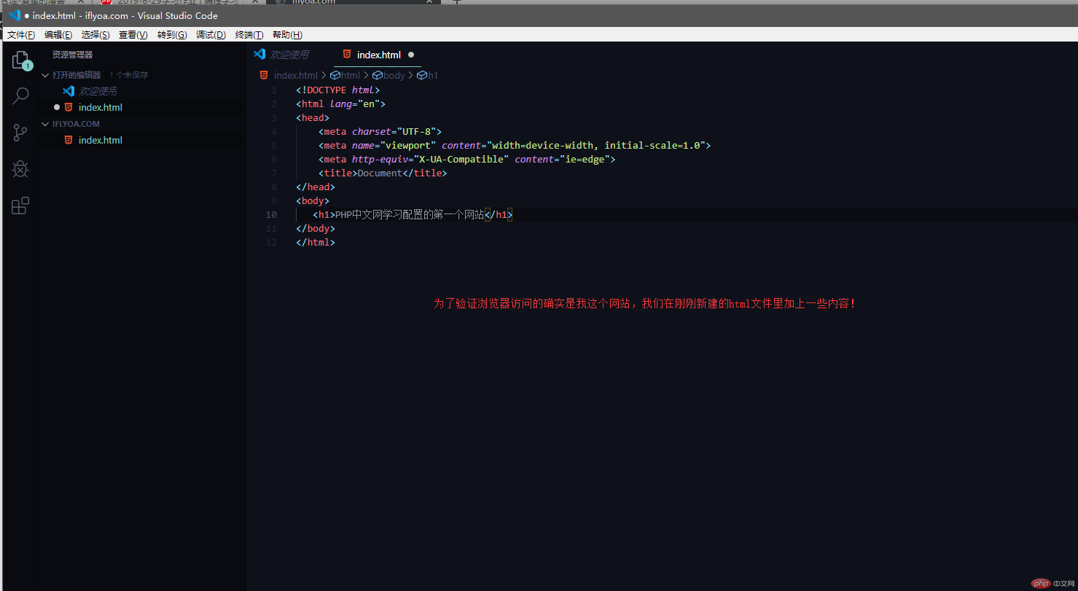Open the 帮助(H) menu
This screenshot has width=1078, height=591.
[287, 35]
